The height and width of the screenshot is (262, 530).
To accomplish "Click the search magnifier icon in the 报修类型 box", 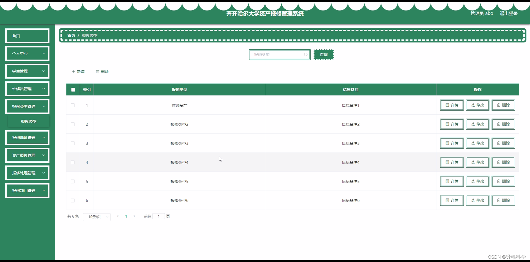I will [x=306, y=54].
